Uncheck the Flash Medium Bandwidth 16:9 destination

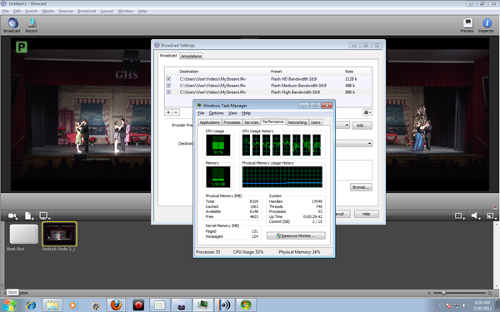[x=168, y=86]
